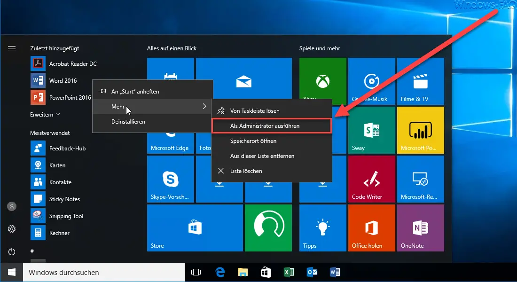517x282 pixels.
Task: Open the Code Writer tile
Action: [372, 179]
